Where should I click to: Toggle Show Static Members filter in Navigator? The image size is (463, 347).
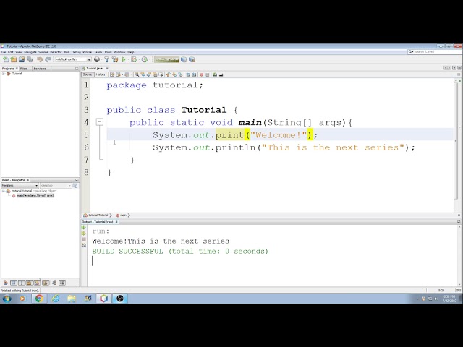click(x=22, y=283)
